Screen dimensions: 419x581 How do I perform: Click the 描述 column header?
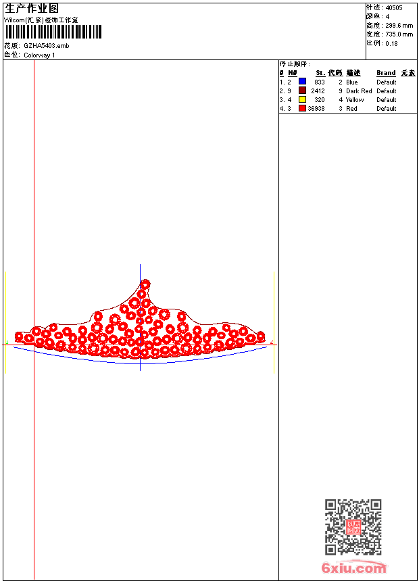(353, 73)
